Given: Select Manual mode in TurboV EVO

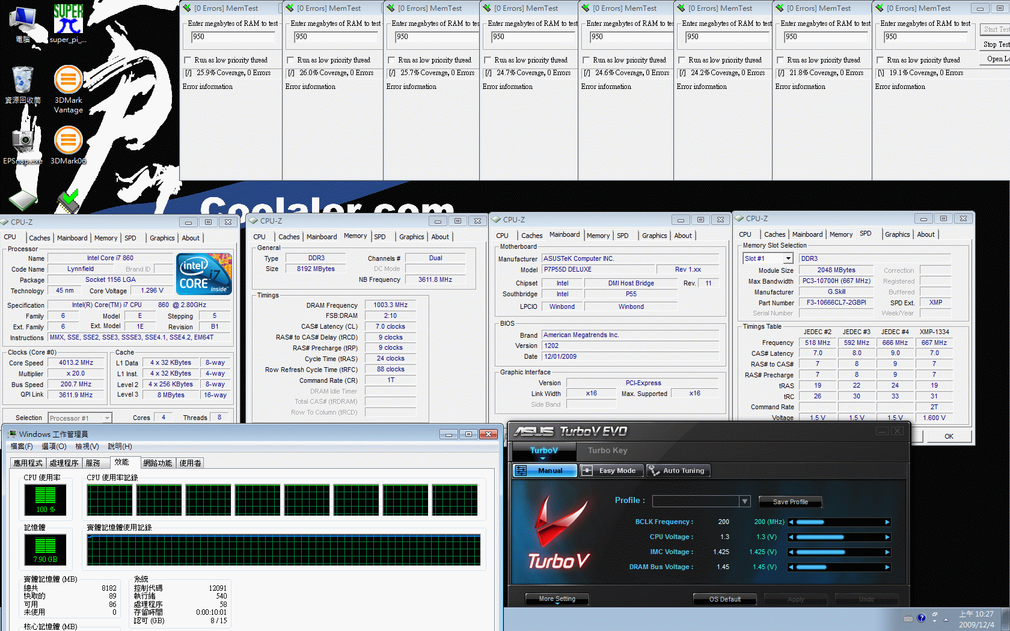Looking at the screenshot, I should pyautogui.click(x=545, y=471).
